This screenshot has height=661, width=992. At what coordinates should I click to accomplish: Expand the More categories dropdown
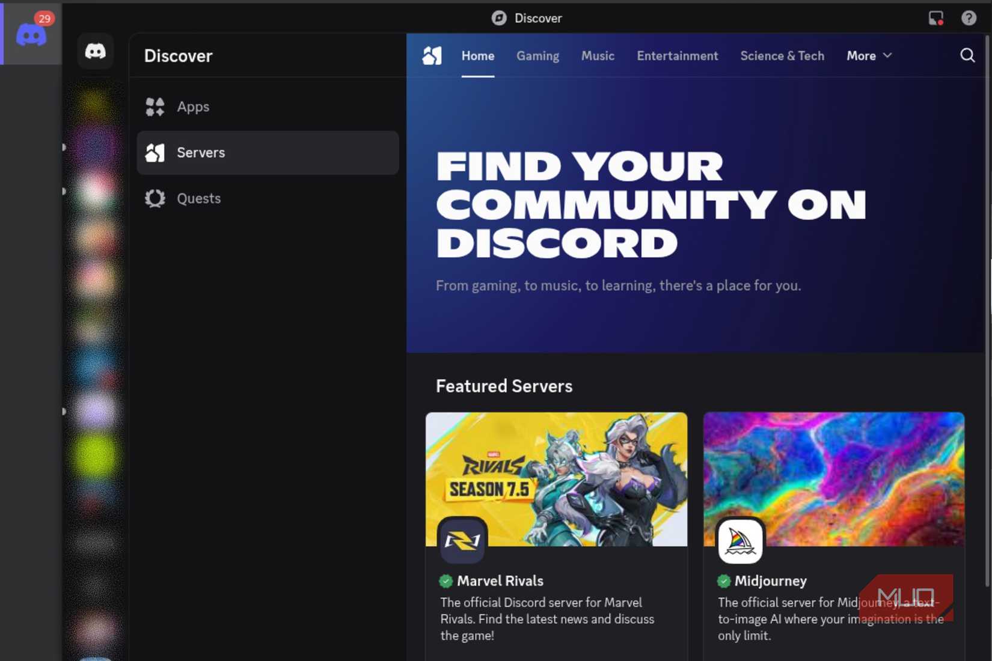coord(869,56)
